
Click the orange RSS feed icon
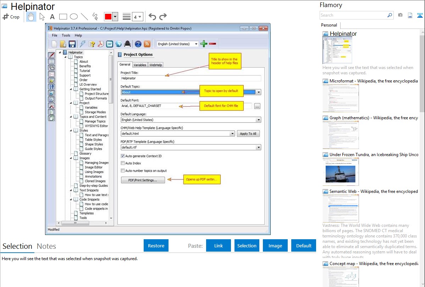(147, 44)
